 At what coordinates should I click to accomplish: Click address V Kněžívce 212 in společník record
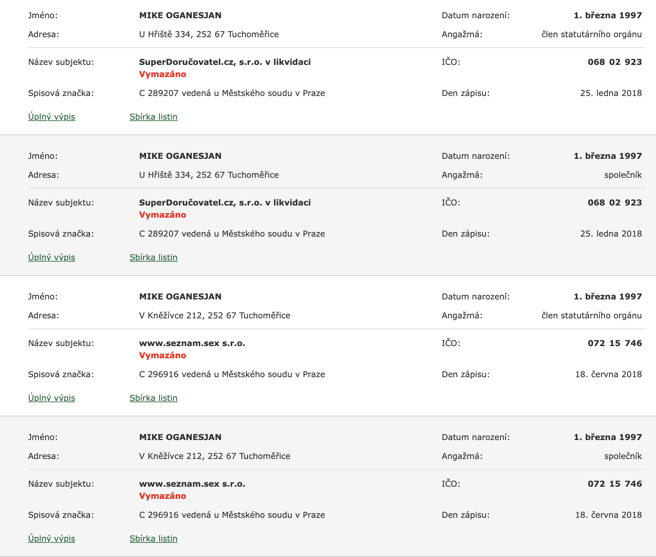(215, 456)
